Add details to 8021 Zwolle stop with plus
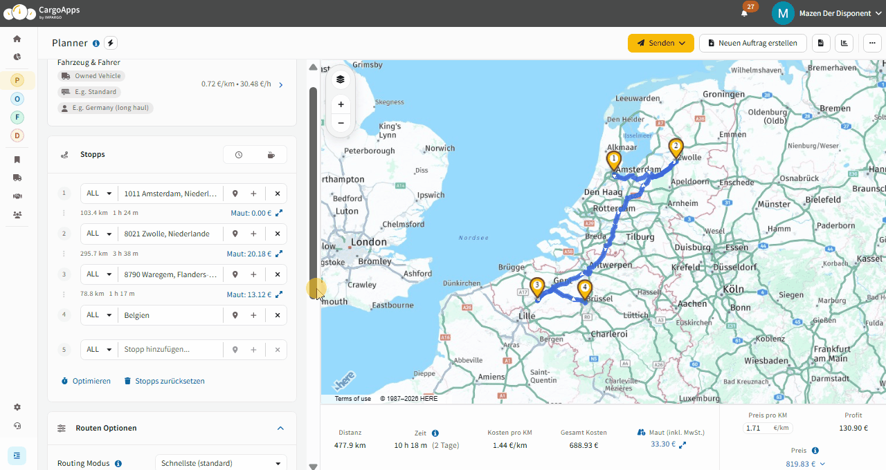Image resolution: width=886 pixels, height=470 pixels. coord(253,234)
